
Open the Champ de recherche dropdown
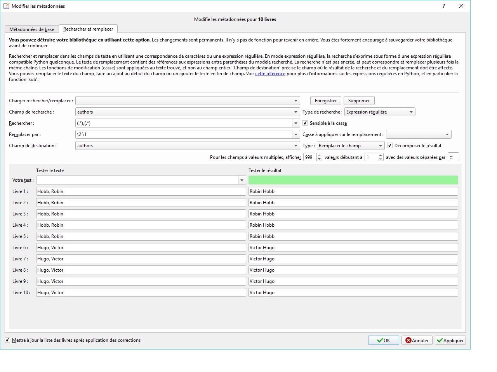(188, 112)
